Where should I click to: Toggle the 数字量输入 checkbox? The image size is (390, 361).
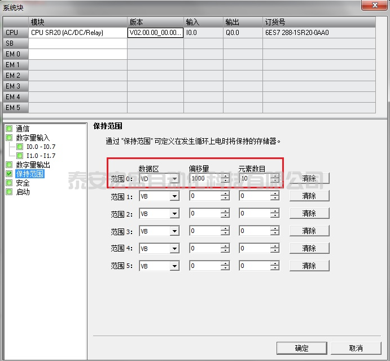9,138
